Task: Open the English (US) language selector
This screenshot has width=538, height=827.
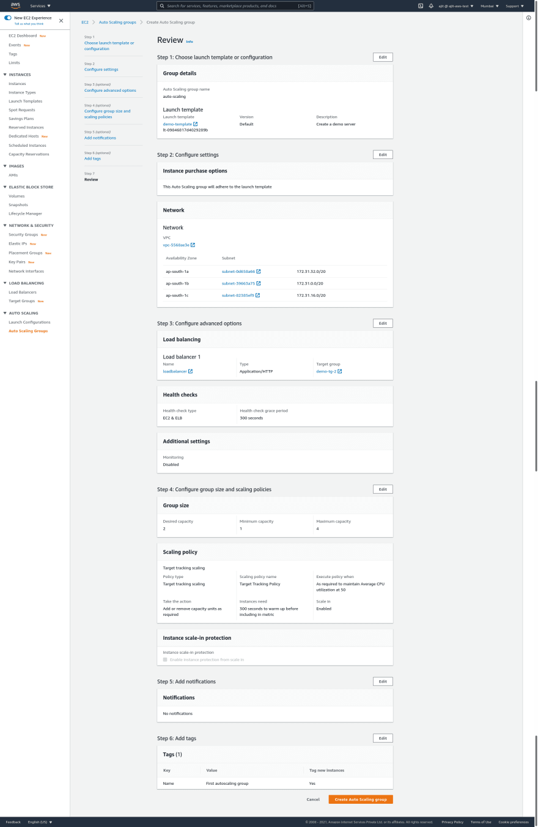Action: coord(40,822)
